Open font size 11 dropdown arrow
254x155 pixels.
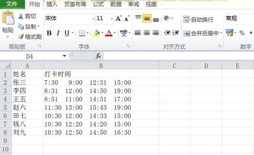coord(112,19)
